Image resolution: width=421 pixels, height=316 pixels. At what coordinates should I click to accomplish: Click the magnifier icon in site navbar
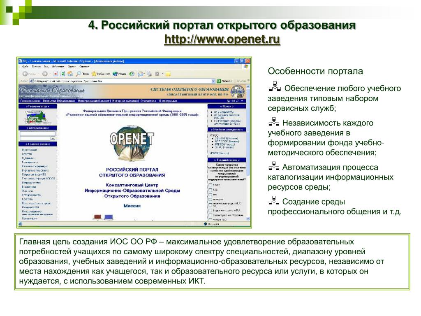click(237, 101)
